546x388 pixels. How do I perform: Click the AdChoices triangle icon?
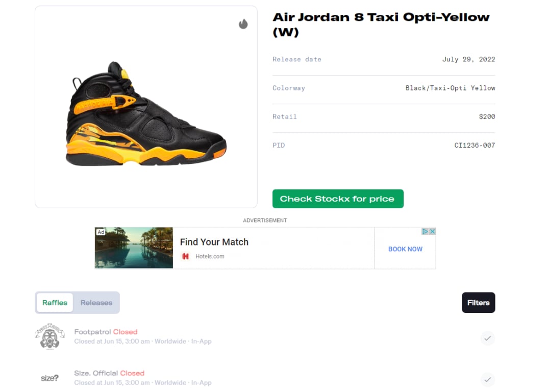click(425, 231)
